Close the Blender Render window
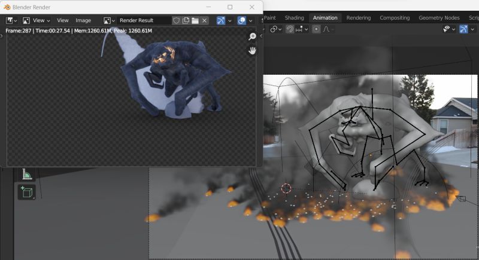 [251, 7]
